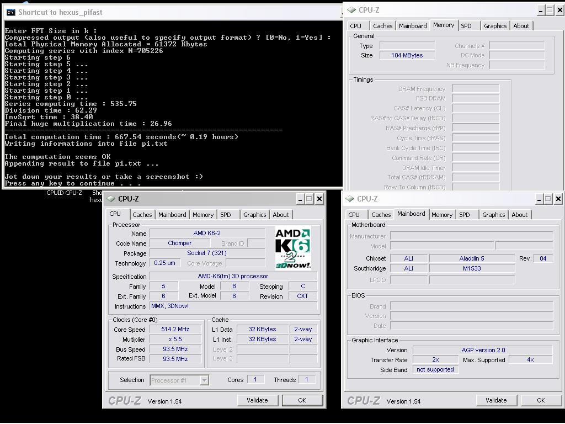Click the Aladdin 5 chipset field
The width and height of the screenshot is (565, 424).
coord(472,258)
